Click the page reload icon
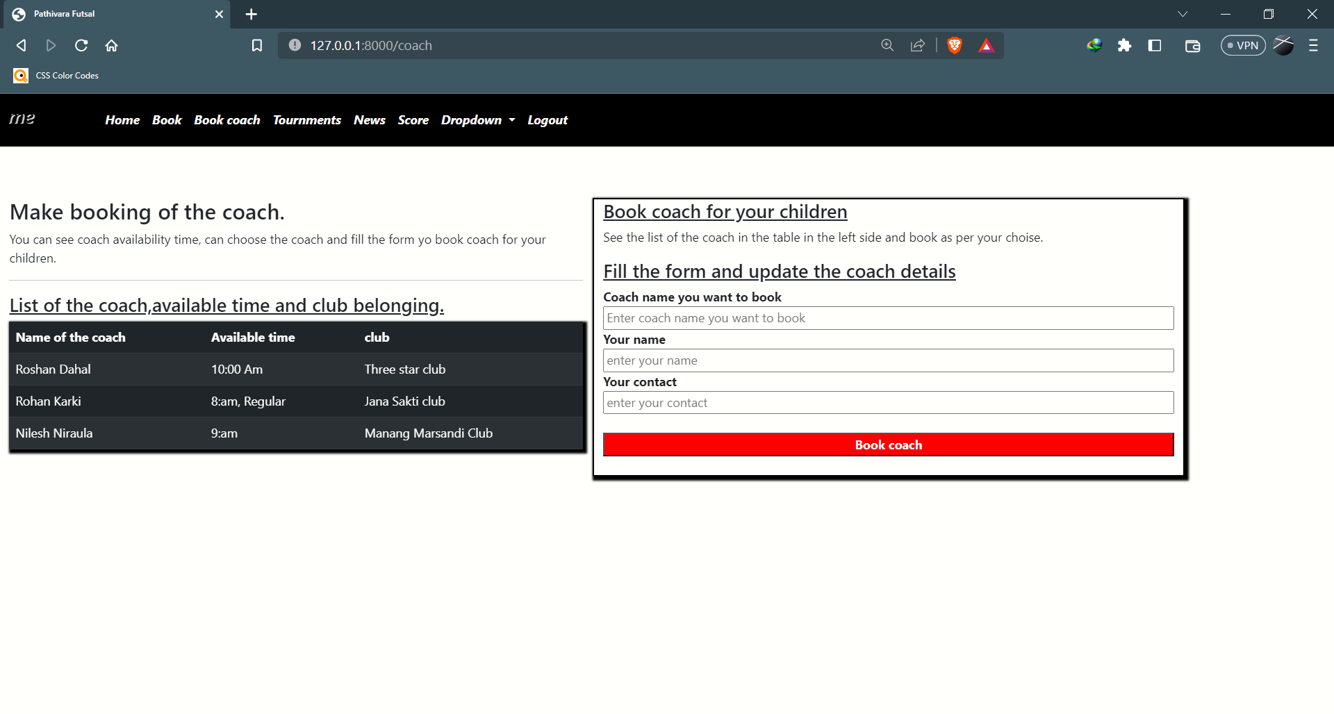Image resolution: width=1334 pixels, height=714 pixels. 81,45
